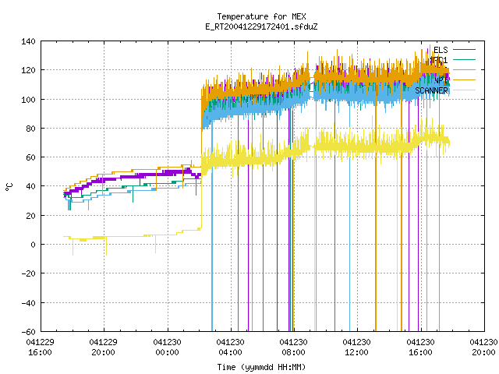The height and width of the screenshot is (374, 499).
Task: Click the y-axis tick label 120
Action: pyautogui.click(x=28, y=70)
